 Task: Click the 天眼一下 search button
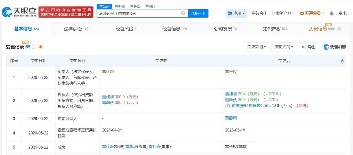point(198,13)
